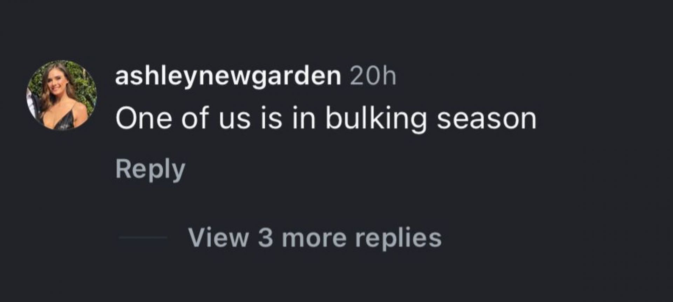673x302 pixels.
Task: Click the 20h comment timestamp
Action: (x=373, y=76)
